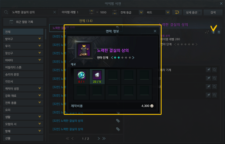Increase the minimum item level stepper
The height and width of the screenshot is (144, 225).
tap(92, 11)
